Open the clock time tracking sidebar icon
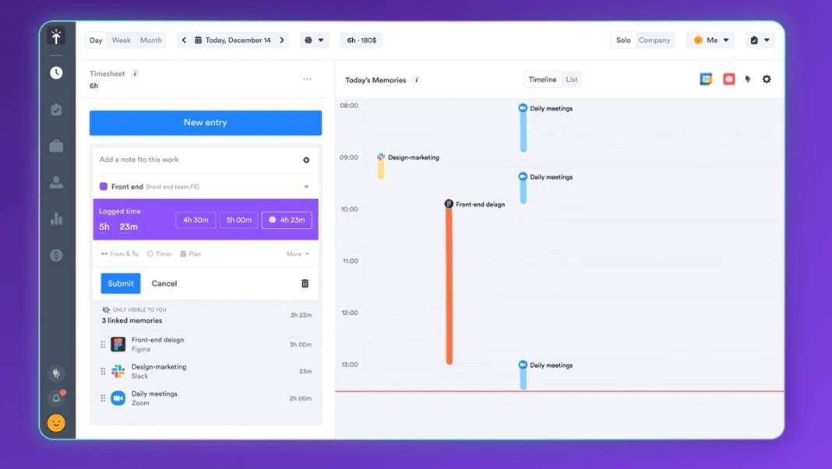Image resolution: width=832 pixels, height=469 pixels. 56,72
